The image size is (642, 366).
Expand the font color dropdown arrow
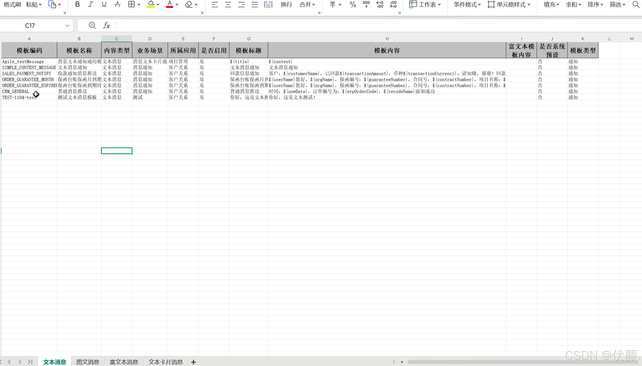177,5
